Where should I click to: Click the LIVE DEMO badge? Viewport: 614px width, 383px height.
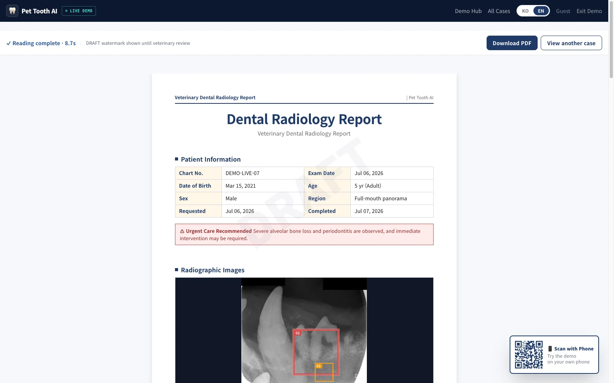(79, 11)
